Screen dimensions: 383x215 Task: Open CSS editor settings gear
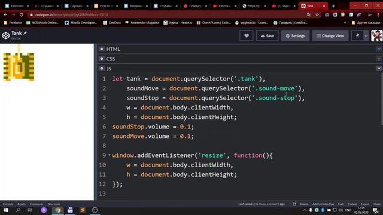pyautogui.click(x=102, y=59)
